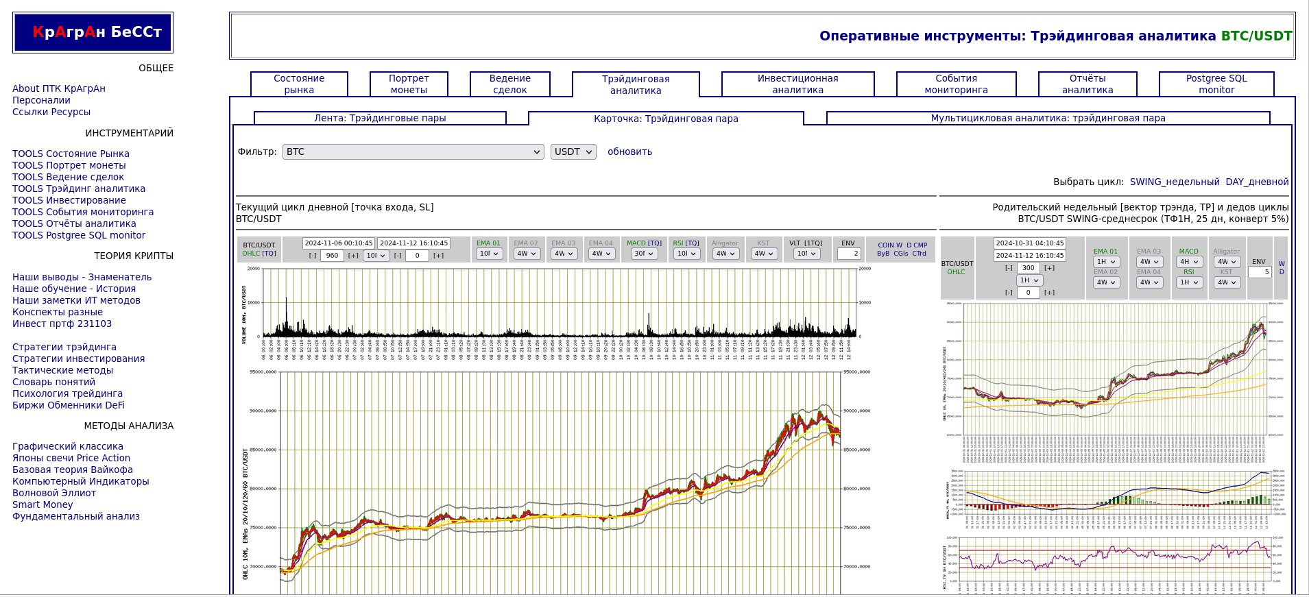Viewport: 1309px width, 597px height.
Task: Toggle the EMA 01 label in daily toolbar
Action: (488, 243)
